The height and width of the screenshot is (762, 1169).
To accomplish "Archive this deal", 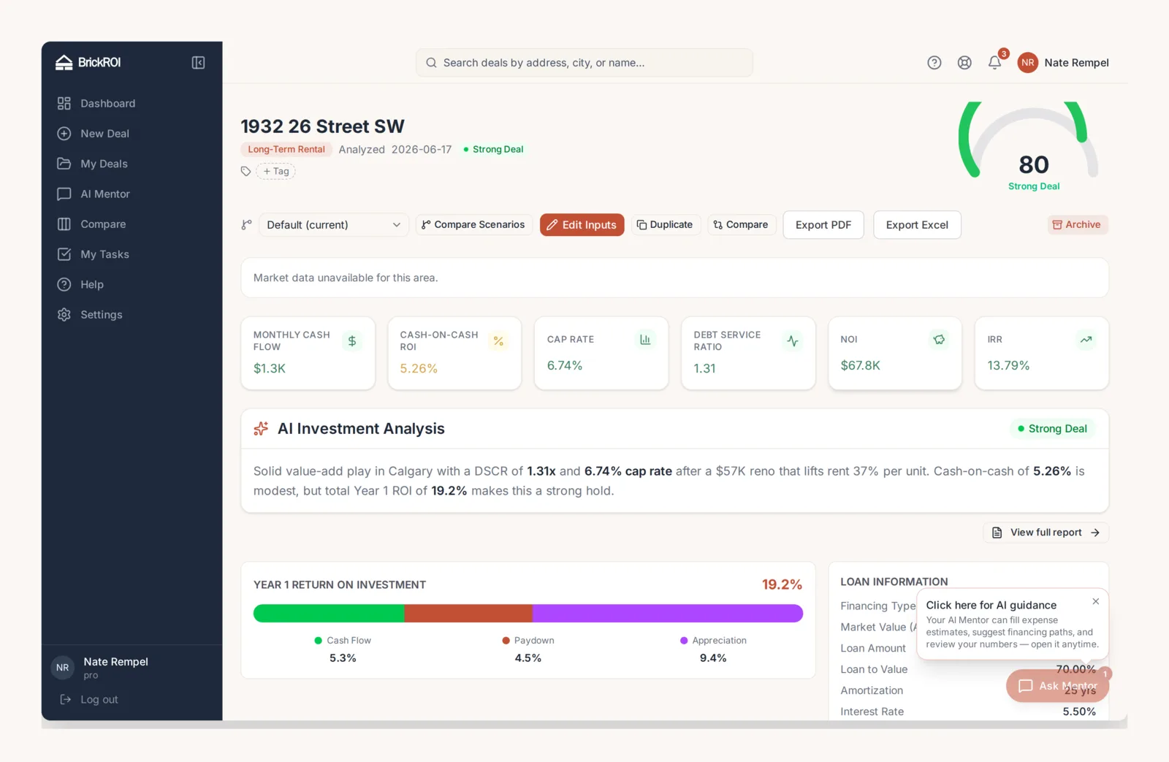I will pos(1078,225).
